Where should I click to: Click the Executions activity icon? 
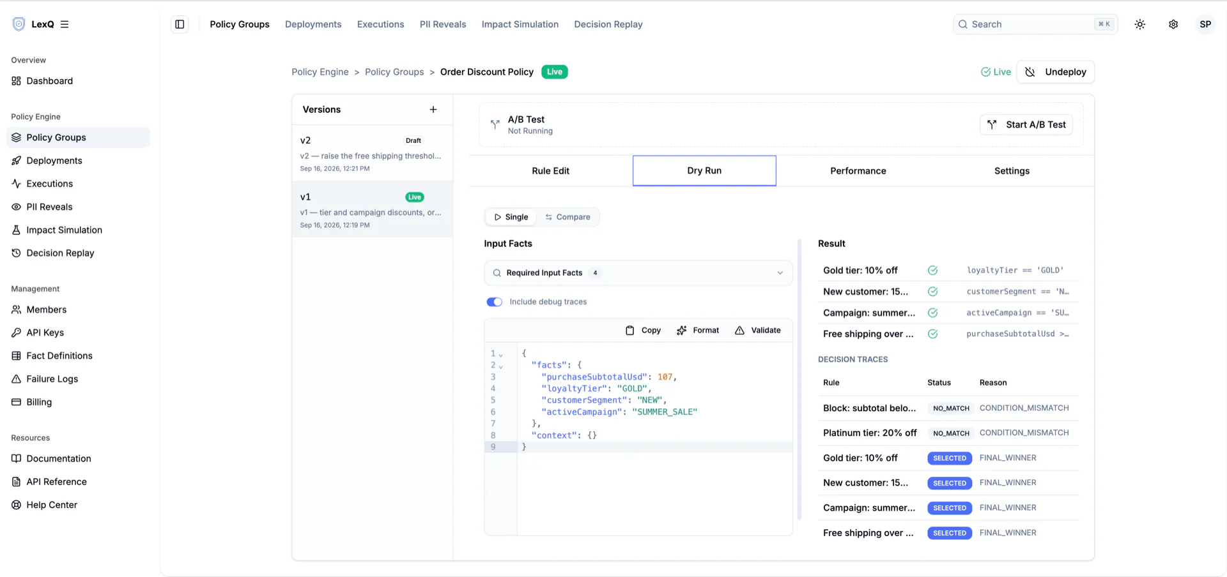point(17,184)
